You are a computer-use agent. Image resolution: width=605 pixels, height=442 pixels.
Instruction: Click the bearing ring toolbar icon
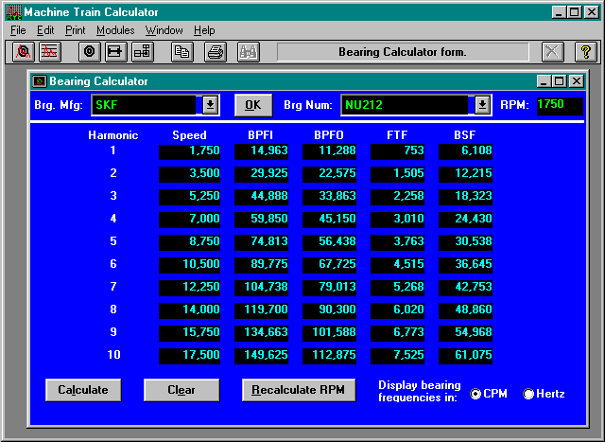tap(90, 51)
